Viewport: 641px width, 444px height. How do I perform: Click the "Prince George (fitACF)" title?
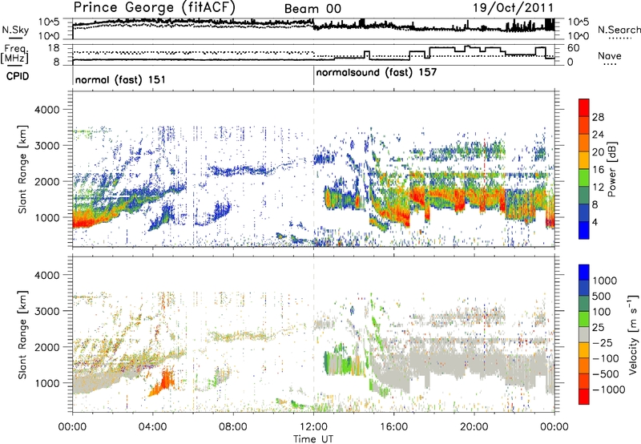click(x=155, y=7)
